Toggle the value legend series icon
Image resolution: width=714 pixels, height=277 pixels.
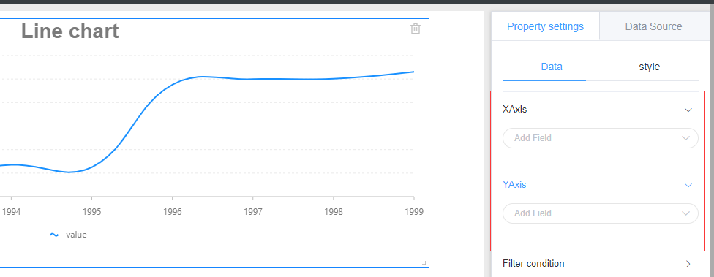tap(54, 235)
